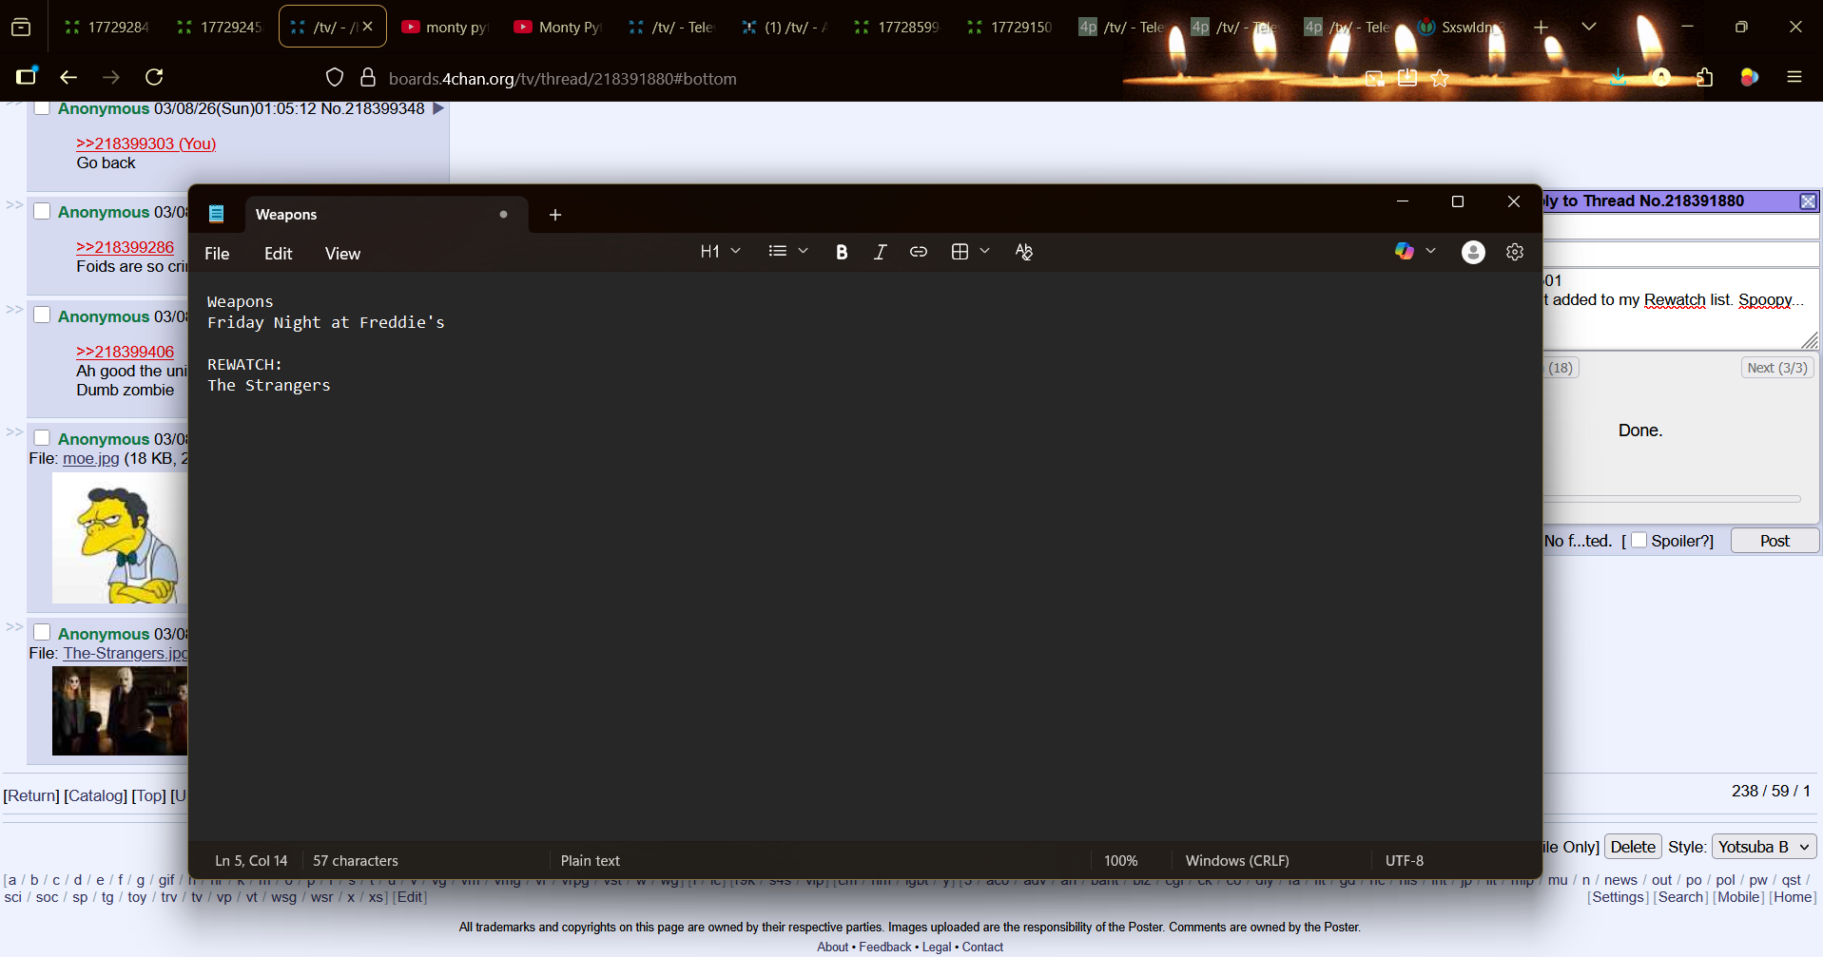Reload the browser page
Screen dimensions: 1823x957
click(x=154, y=77)
